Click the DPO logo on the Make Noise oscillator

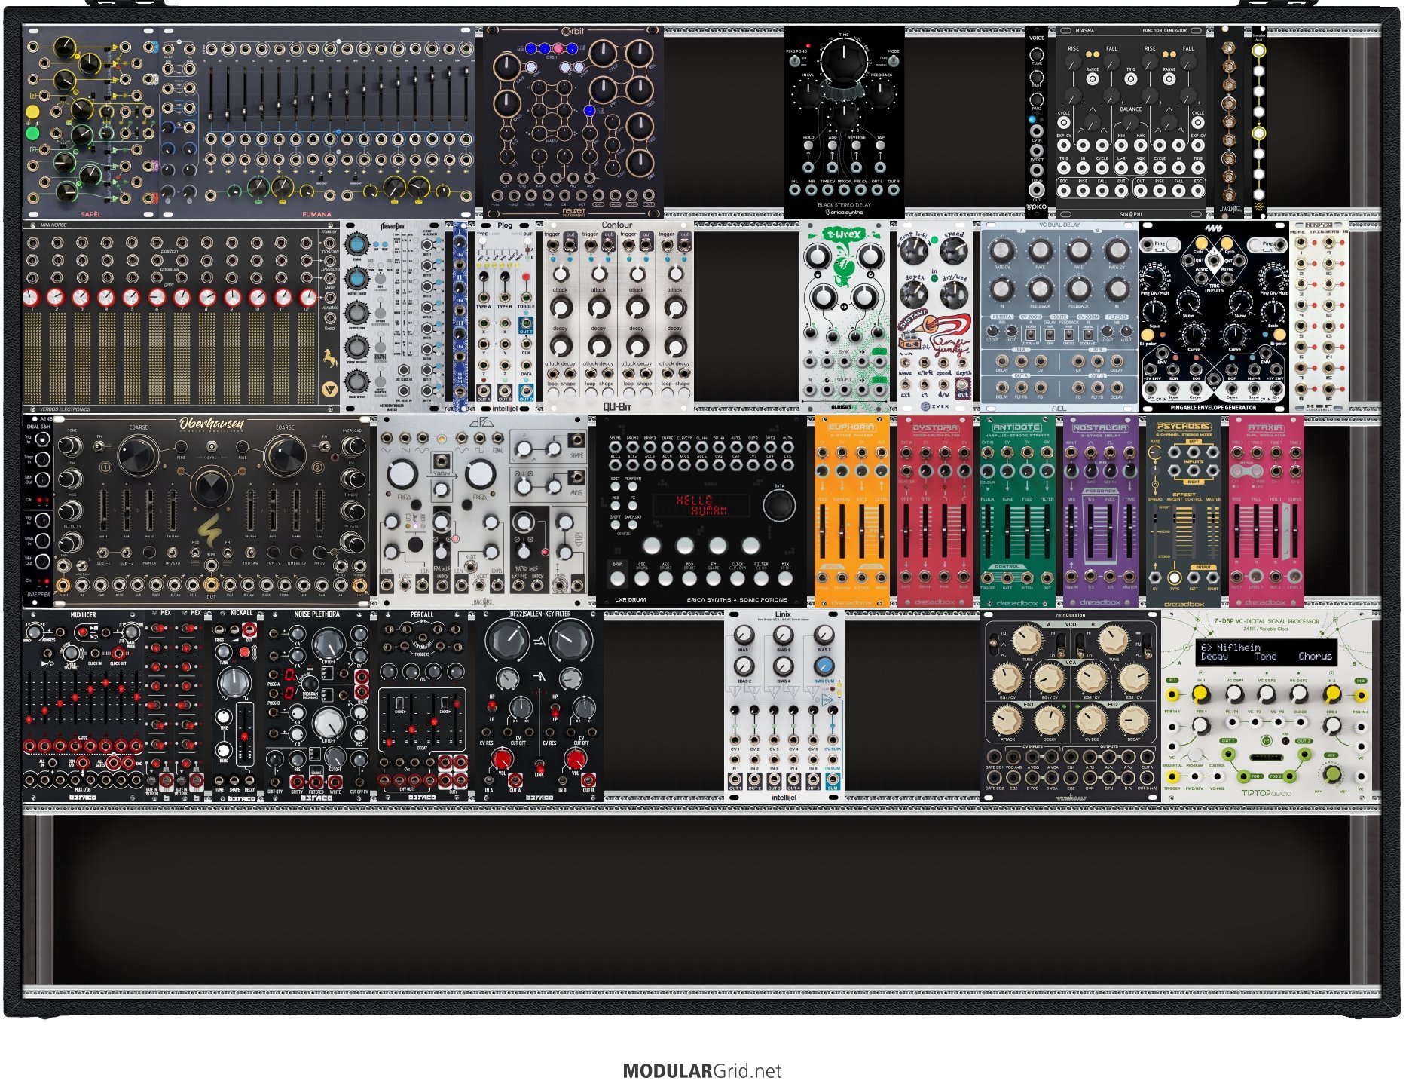[481, 424]
